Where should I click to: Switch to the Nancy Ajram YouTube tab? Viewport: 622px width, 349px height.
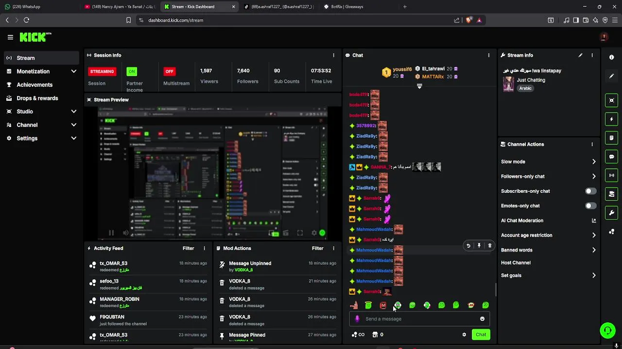coord(120,7)
